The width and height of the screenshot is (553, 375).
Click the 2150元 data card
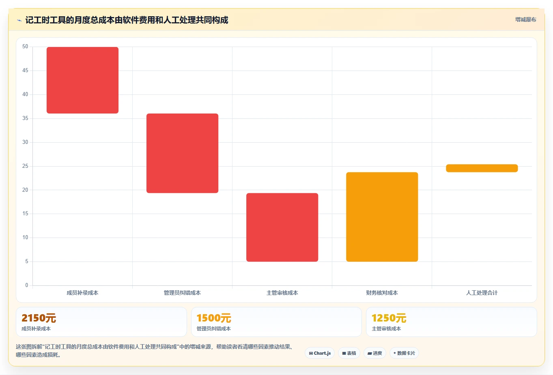tap(101, 322)
